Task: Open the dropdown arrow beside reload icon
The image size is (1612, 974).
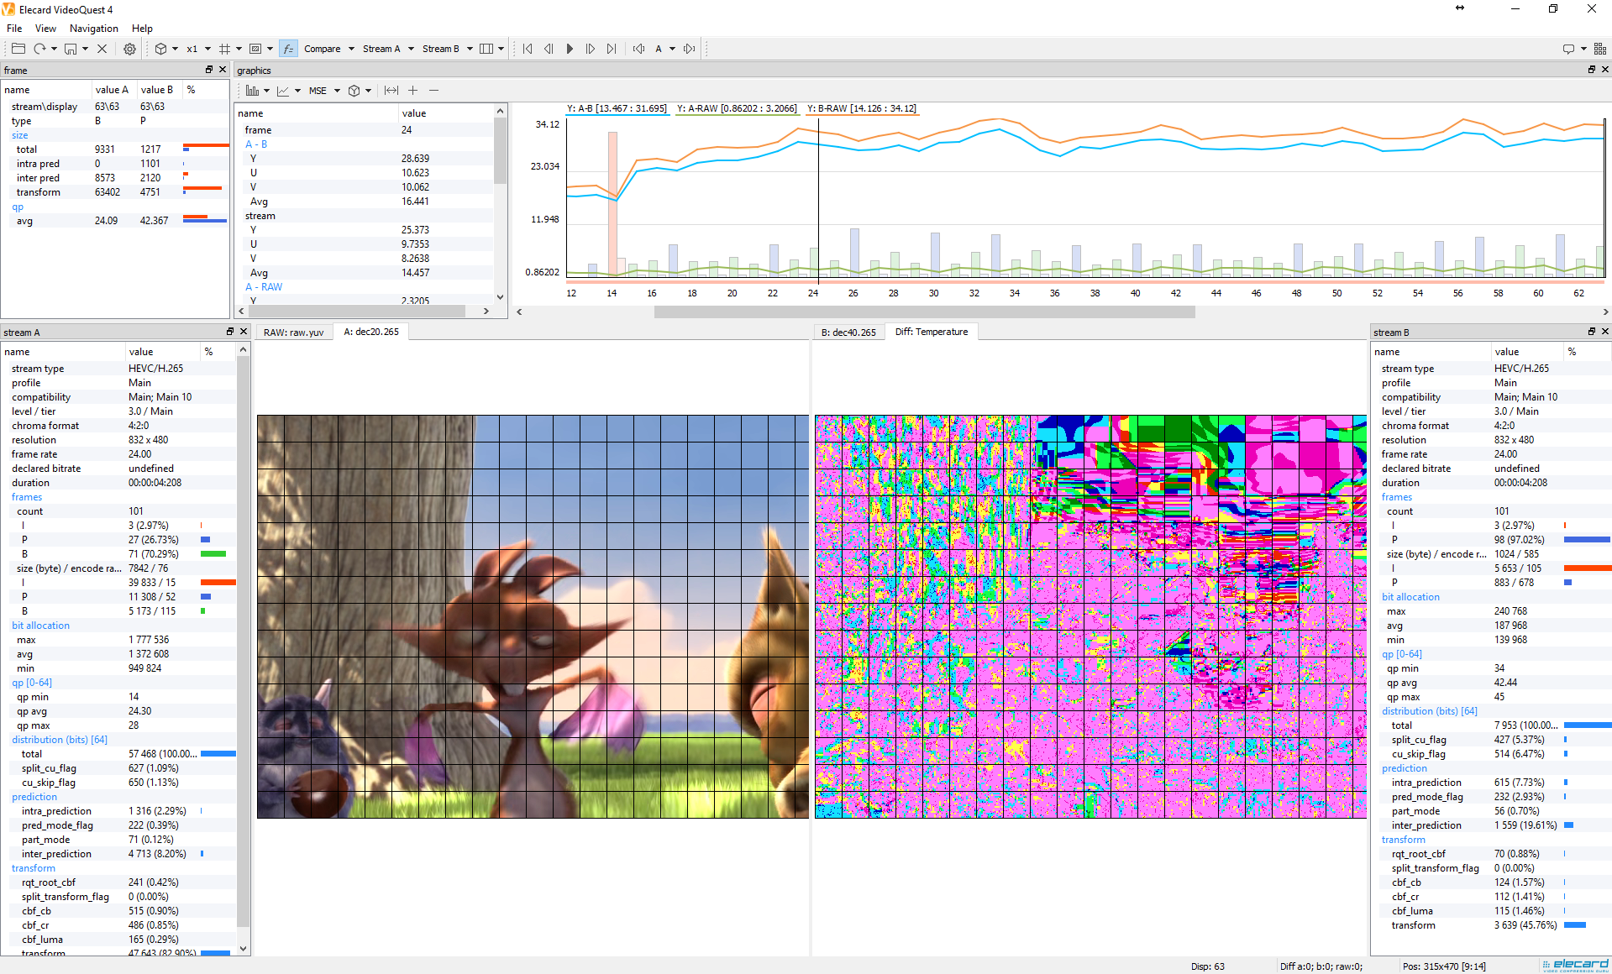Action: pyautogui.click(x=54, y=49)
